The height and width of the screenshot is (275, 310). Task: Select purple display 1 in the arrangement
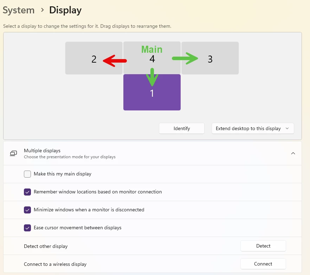(x=152, y=92)
